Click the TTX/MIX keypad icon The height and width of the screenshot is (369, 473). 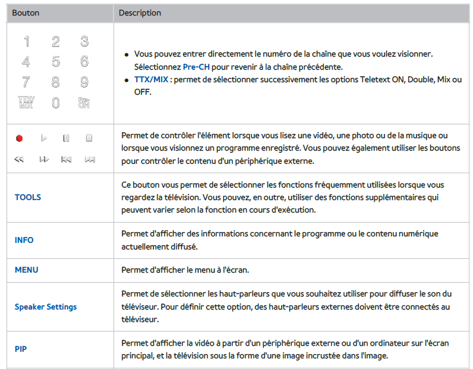click(26, 102)
